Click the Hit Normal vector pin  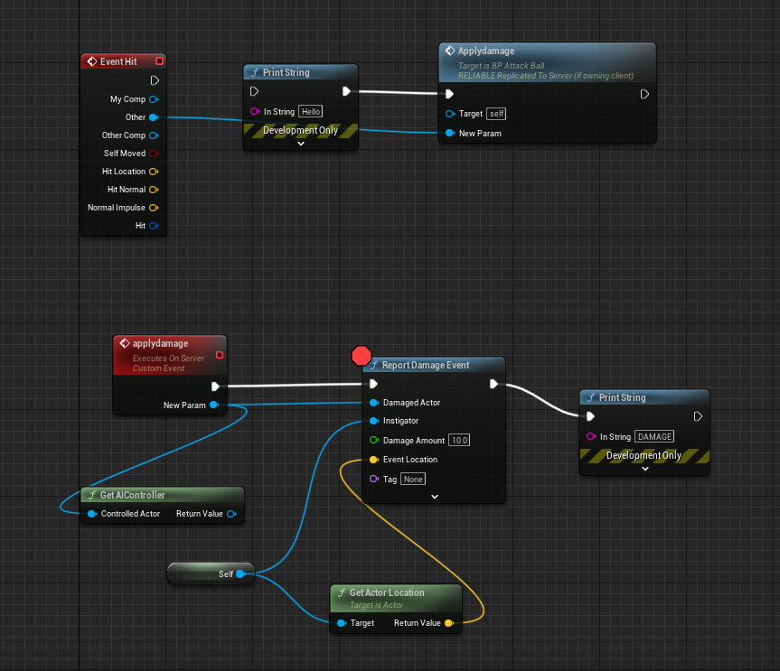(154, 190)
